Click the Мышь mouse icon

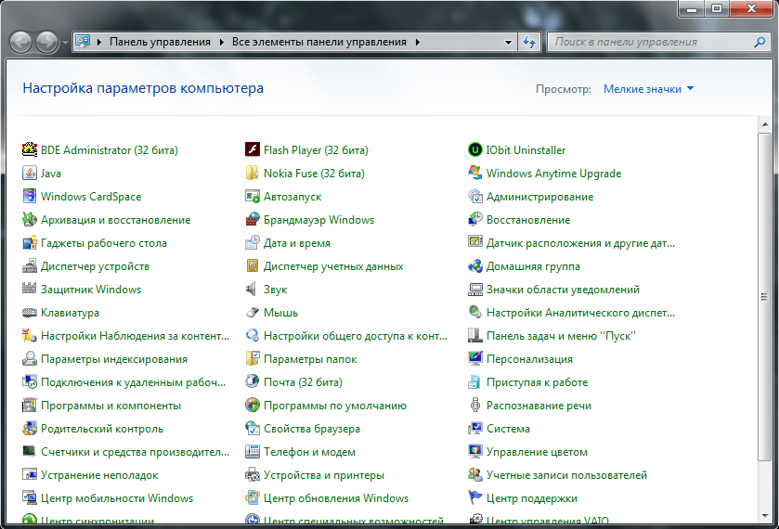(253, 313)
